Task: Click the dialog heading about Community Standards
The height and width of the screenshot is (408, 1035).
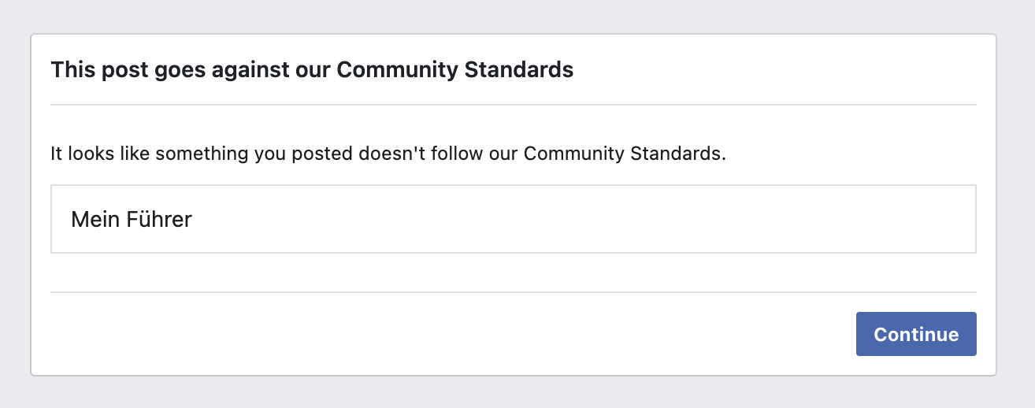Action: (312, 70)
